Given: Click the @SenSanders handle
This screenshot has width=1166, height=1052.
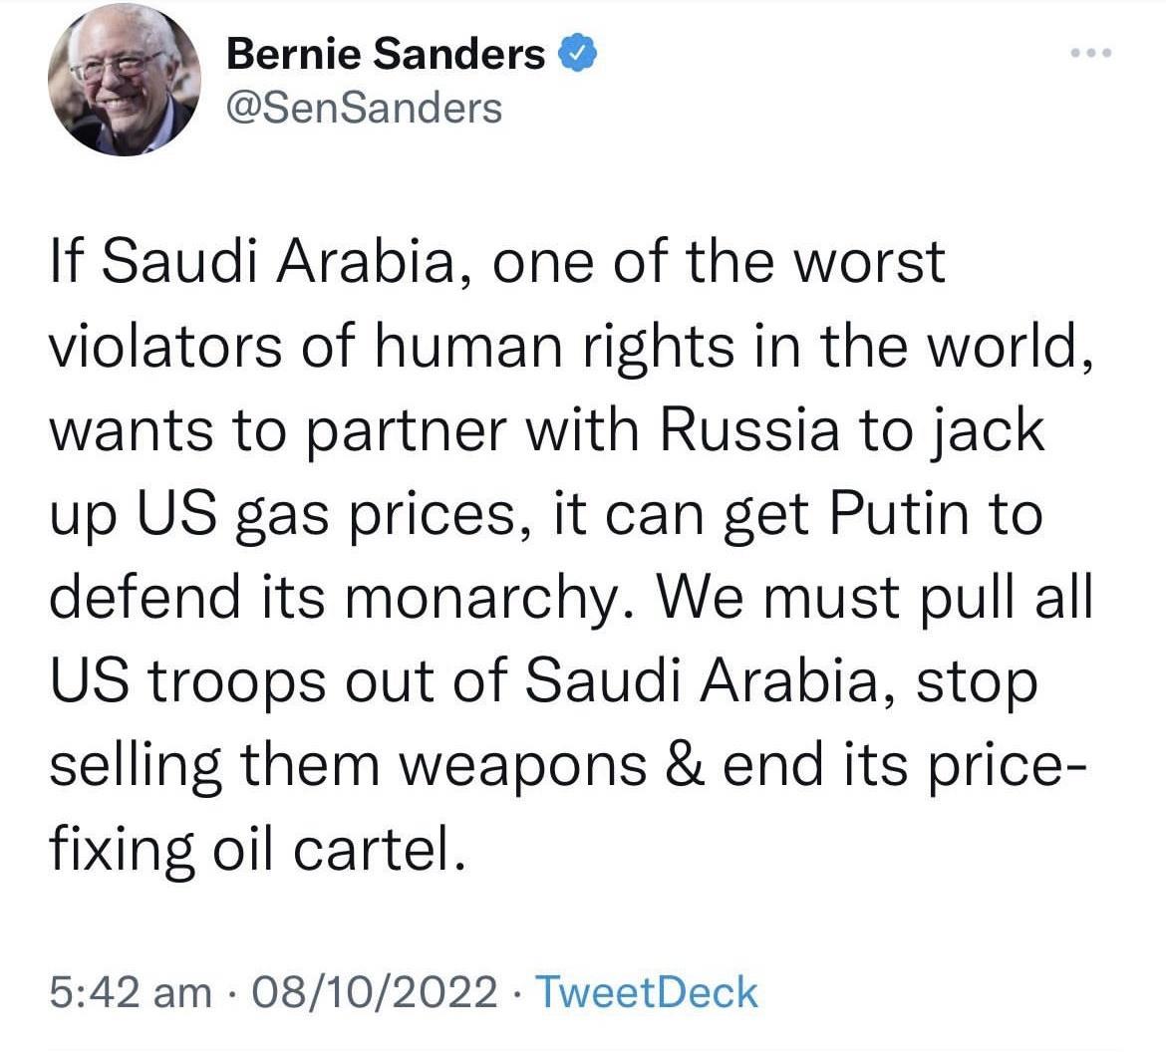Looking at the screenshot, I should [363, 106].
